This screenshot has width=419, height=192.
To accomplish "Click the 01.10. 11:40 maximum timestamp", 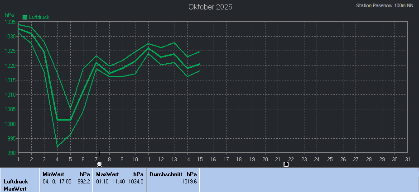I will click(110, 181).
